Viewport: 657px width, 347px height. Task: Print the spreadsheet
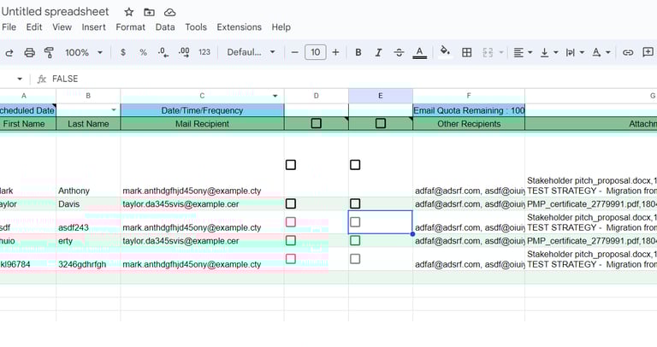click(29, 52)
